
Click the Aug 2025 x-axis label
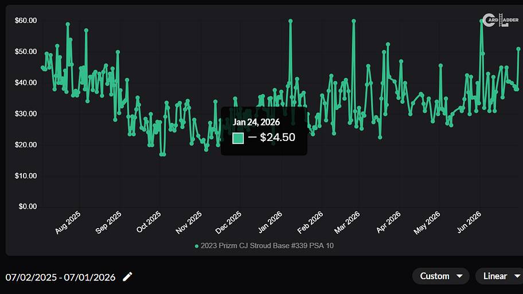(68, 222)
